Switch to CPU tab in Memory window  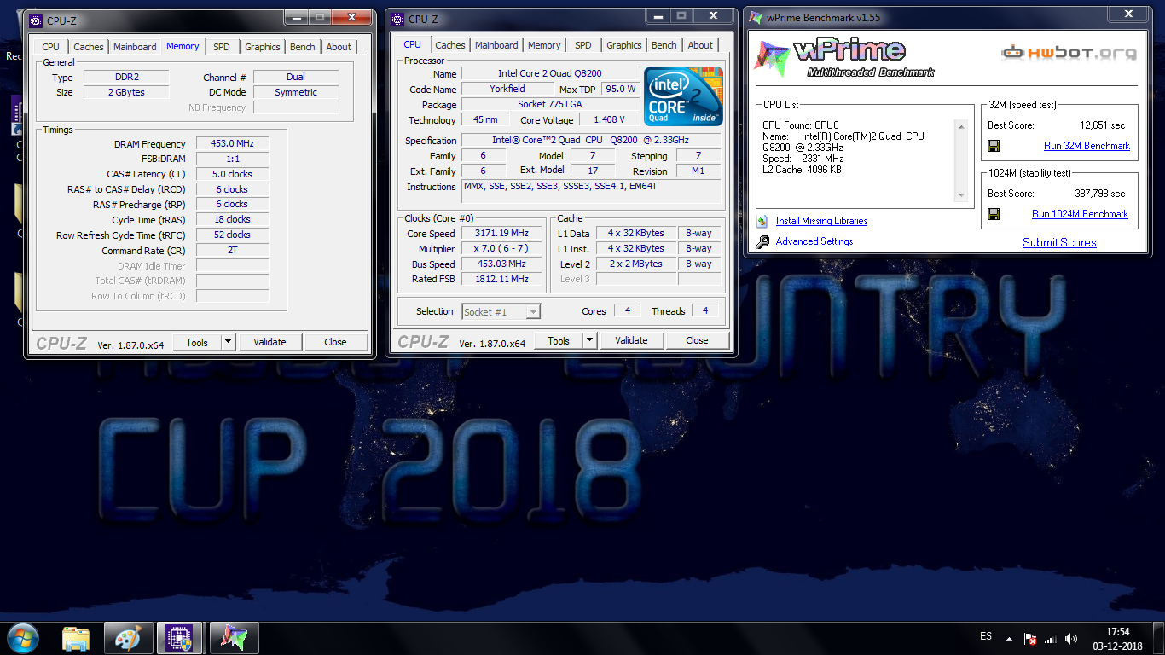(51, 47)
